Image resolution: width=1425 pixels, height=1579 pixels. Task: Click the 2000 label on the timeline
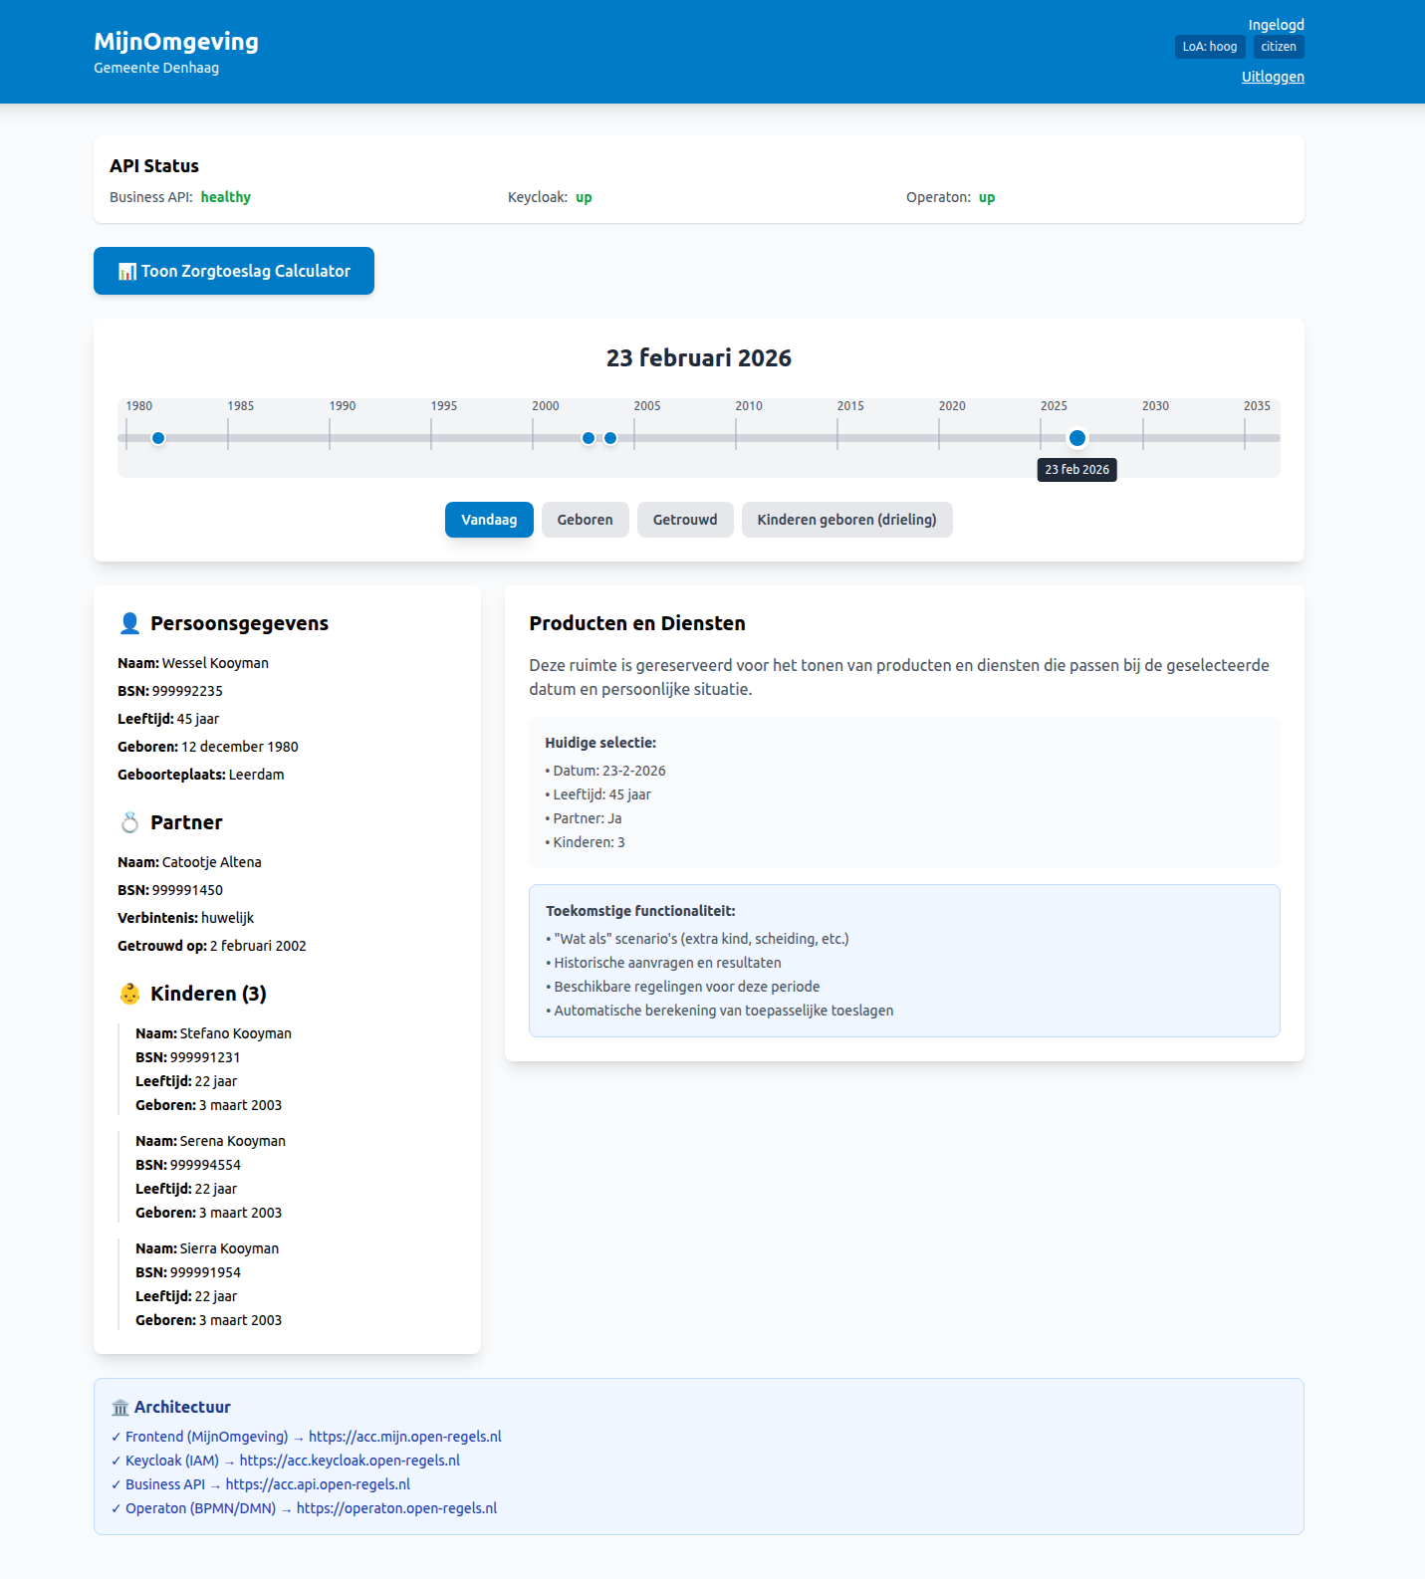click(546, 406)
